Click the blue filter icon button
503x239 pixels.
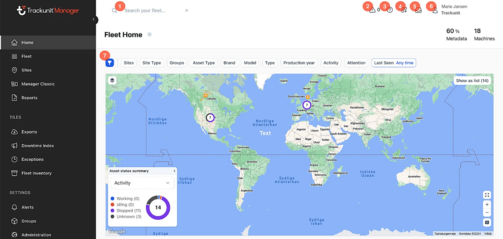109,63
